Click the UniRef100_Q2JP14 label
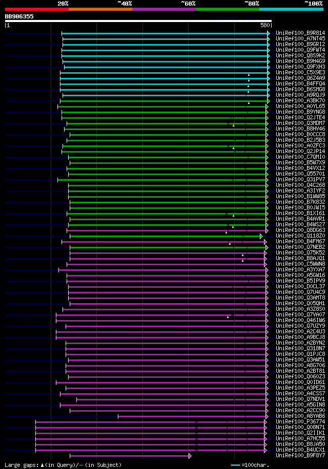 pos(300,152)
